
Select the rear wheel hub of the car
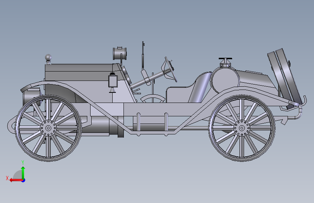[242, 128]
